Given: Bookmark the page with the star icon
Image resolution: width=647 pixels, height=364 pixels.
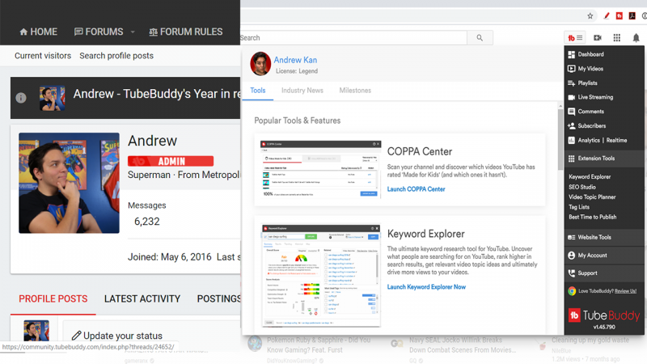Looking at the screenshot, I should [x=590, y=15].
